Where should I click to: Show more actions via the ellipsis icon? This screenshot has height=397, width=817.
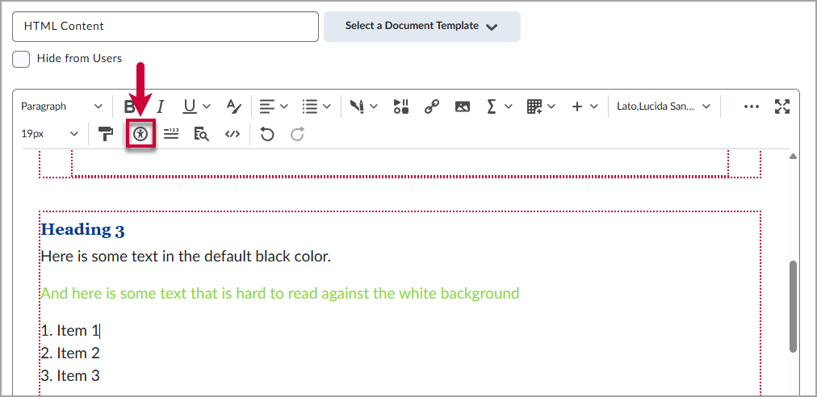pyautogui.click(x=752, y=107)
